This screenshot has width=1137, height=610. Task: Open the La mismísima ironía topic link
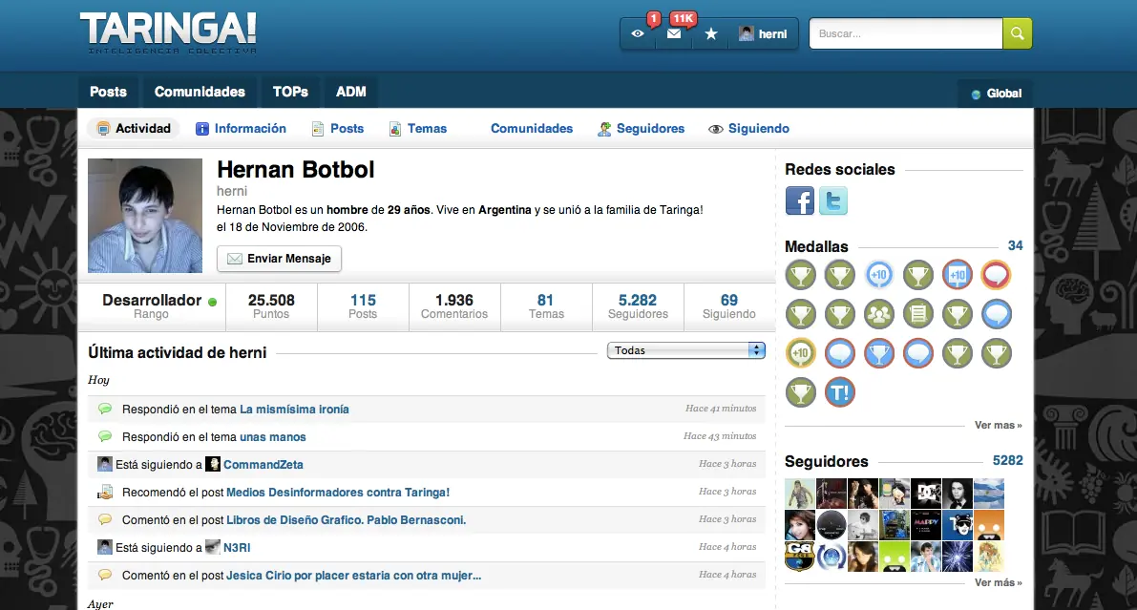294,410
